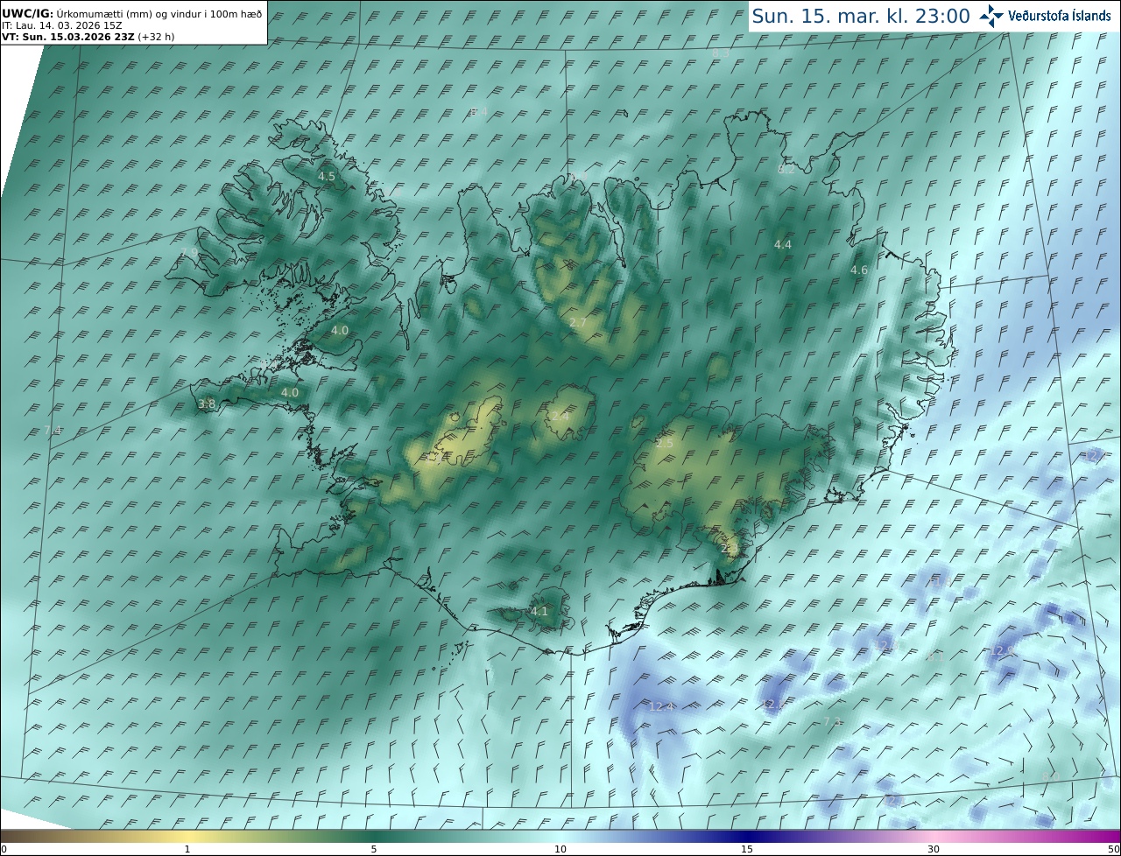Click the 7.9 value on the map
This screenshot has height=856, width=1121.
tap(189, 252)
